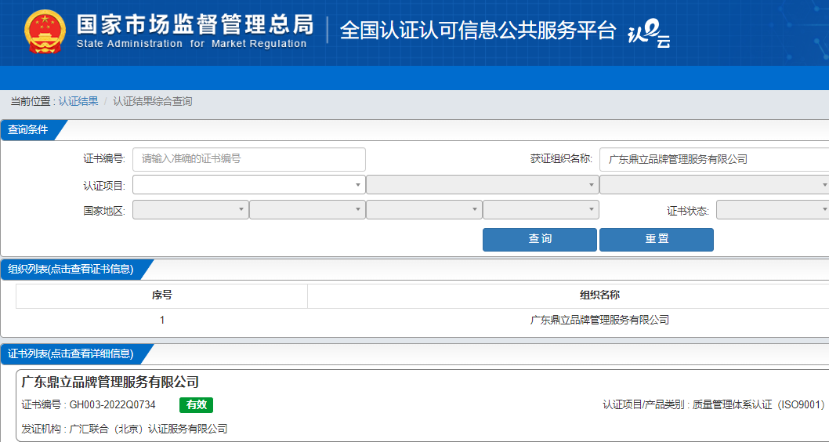Click the 重置 reset button

tap(657, 240)
